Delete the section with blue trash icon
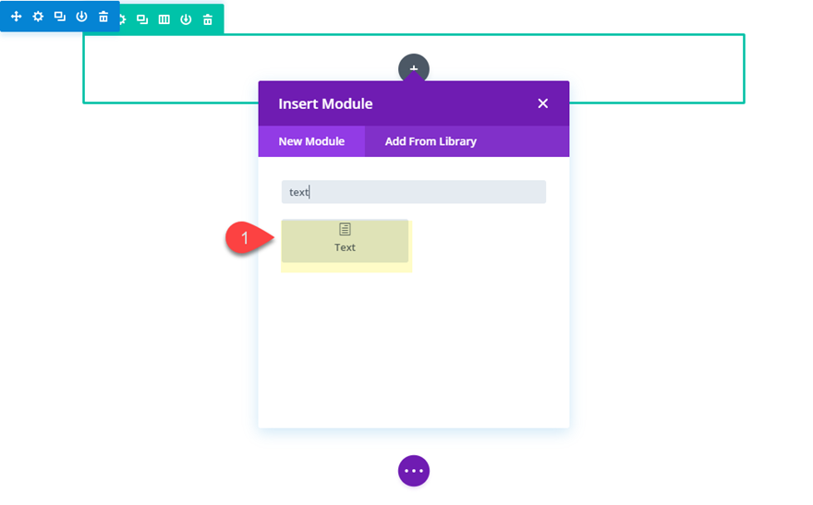 coord(103,17)
